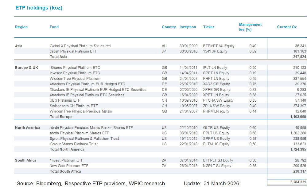Image resolution: width=307 pixels, height=191 pixels.
Task: Click the Inception column header
Action: tap(188, 27)
